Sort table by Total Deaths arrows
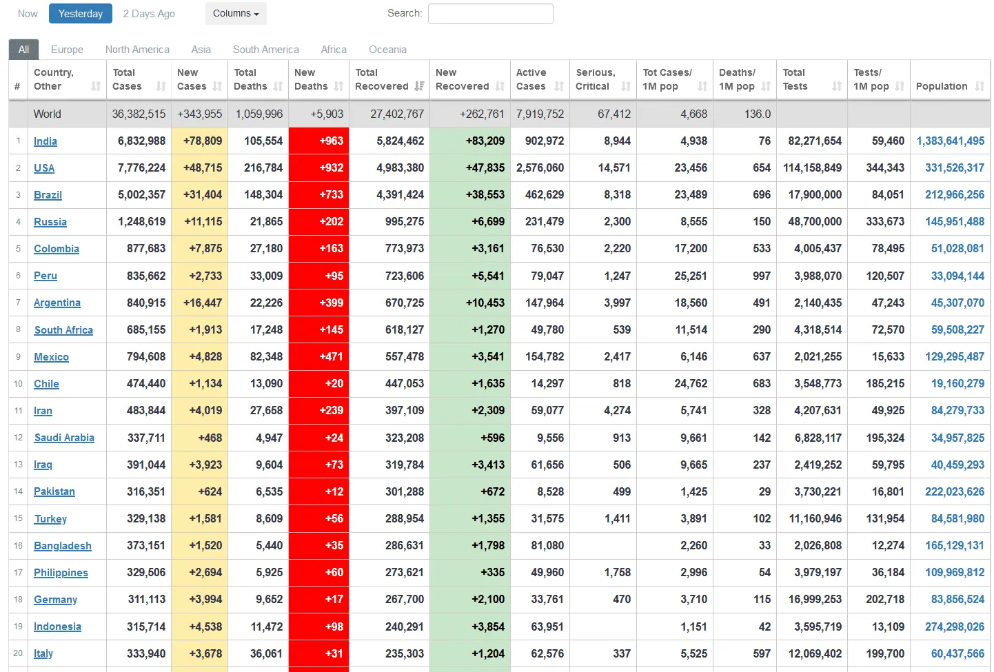Screen dimensions: 994x672 coord(278,86)
